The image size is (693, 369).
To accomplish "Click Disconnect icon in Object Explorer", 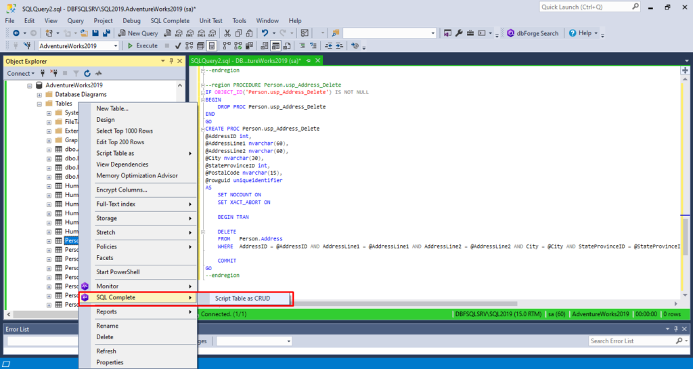I will (54, 73).
